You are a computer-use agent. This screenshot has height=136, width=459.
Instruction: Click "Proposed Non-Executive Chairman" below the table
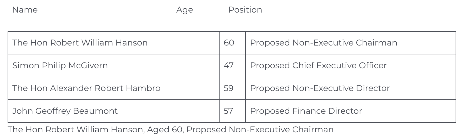(260, 130)
